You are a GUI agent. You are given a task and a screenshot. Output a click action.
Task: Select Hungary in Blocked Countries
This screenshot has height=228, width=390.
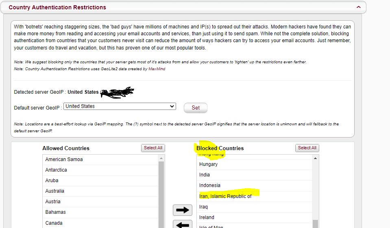click(x=208, y=164)
